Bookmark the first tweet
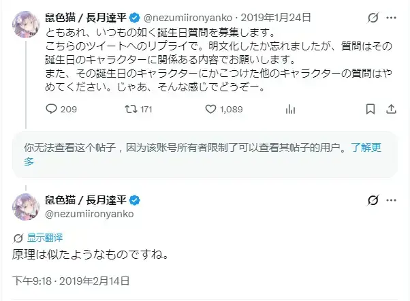 tap(370, 109)
